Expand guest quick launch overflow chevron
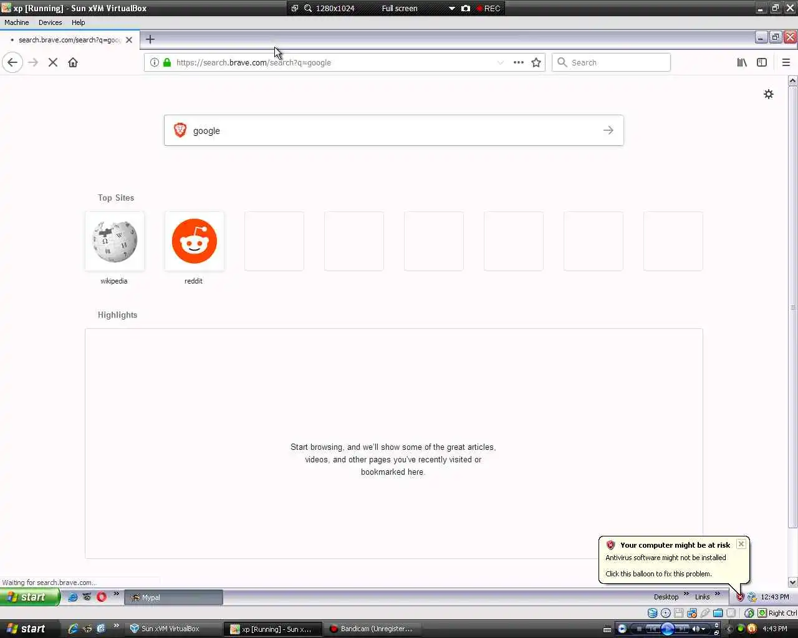 [116, 594]
